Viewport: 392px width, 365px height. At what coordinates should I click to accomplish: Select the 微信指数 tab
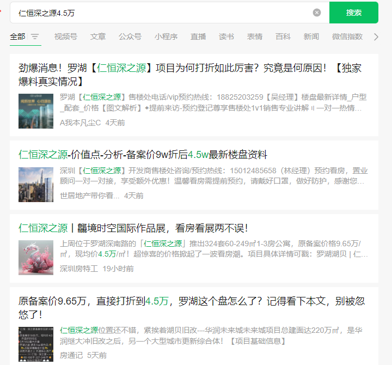coord(347,37)
